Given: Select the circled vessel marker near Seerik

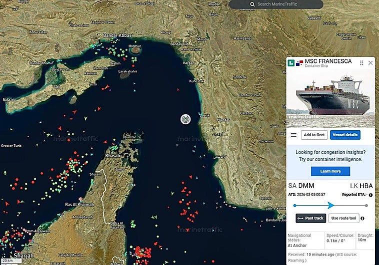Looking at the screenshot, I should (x=185, y=119).
